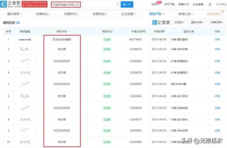Switch to the 基本信息 tab

[14, 14]
